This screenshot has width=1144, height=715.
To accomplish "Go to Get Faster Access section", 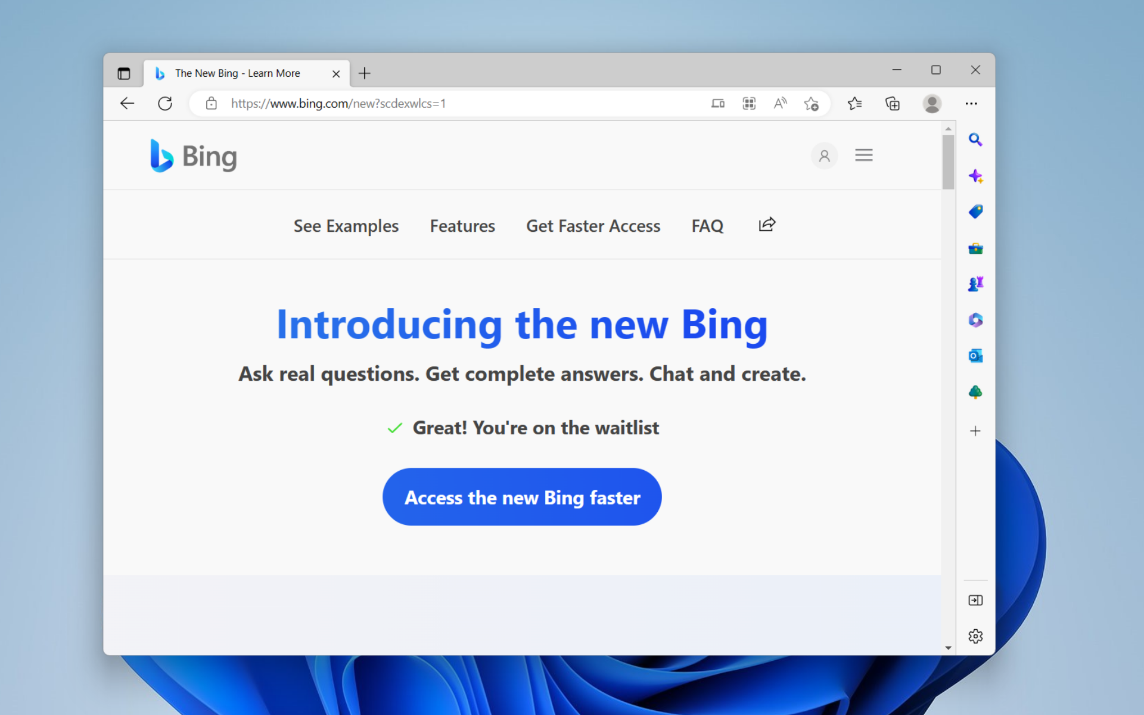I will point(593,226).
